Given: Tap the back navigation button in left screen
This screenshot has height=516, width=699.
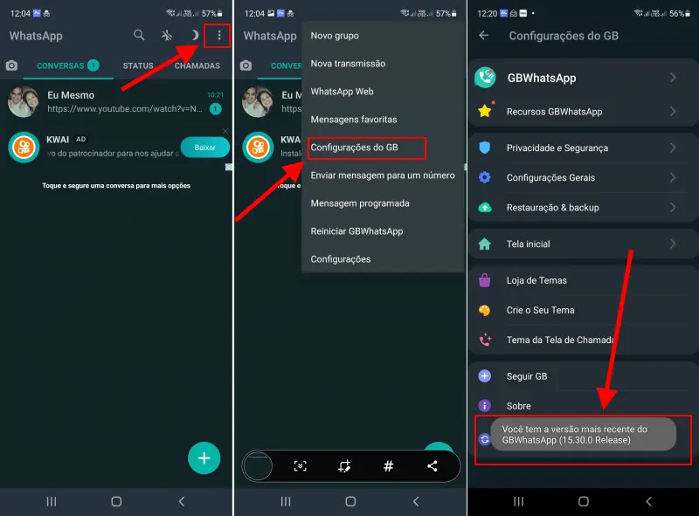Looking at the screenshot, I should coord(182,502).
